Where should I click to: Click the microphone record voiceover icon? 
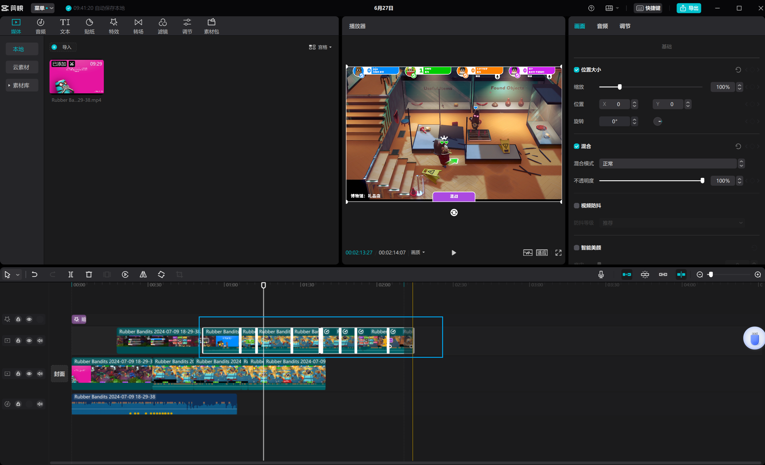coord(601,274)
